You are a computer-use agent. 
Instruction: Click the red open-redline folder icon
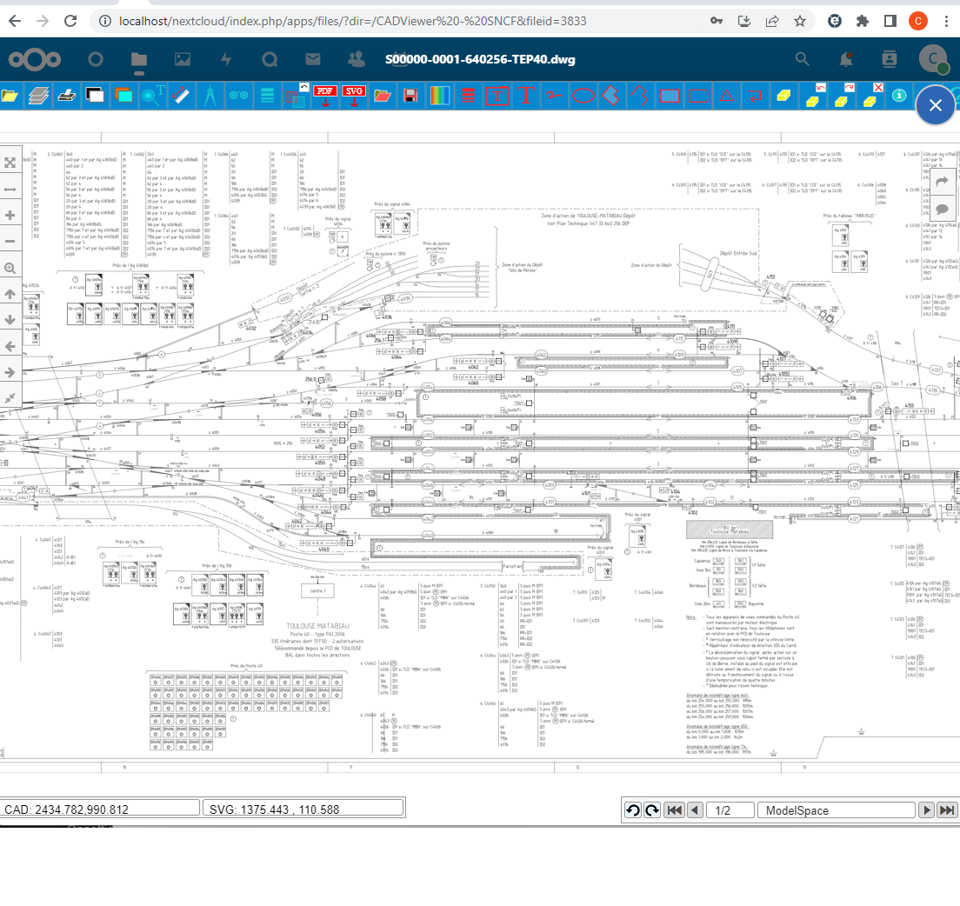pyautogui.click(x=383, y=97)
